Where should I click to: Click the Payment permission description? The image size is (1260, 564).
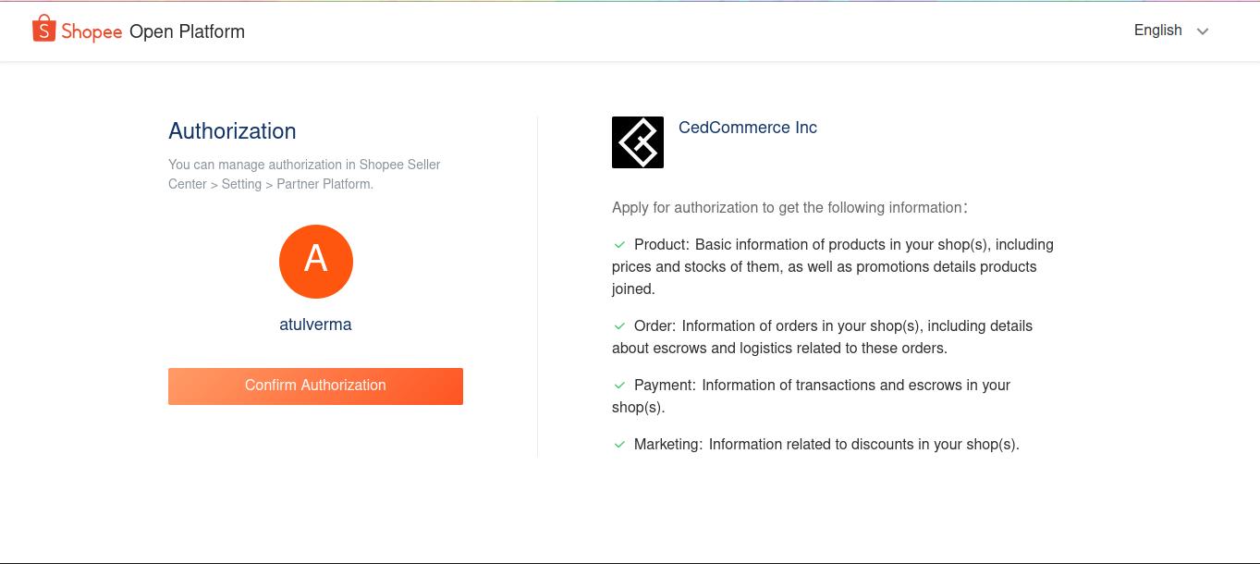tap(812, 397)
